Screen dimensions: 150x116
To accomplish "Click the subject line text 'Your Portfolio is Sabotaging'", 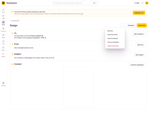I will 34,58.
